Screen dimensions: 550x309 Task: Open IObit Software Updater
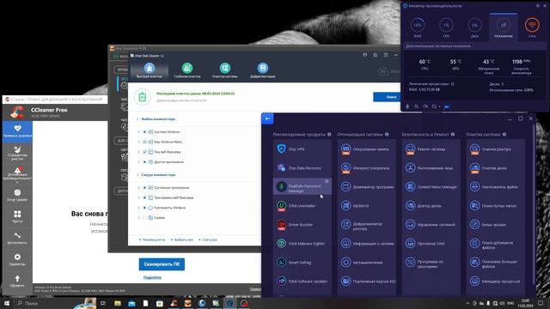pos(302,282)
